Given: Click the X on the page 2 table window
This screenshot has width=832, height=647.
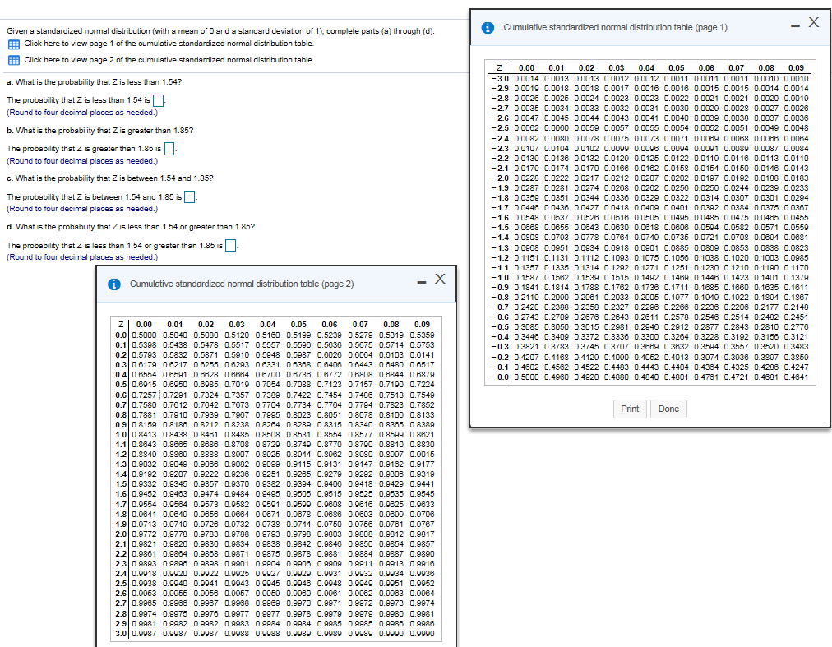Looking at the screenshot, I should (441, 280).
